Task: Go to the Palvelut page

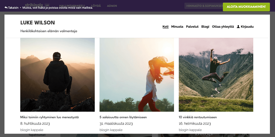Action: pos(192,27)
